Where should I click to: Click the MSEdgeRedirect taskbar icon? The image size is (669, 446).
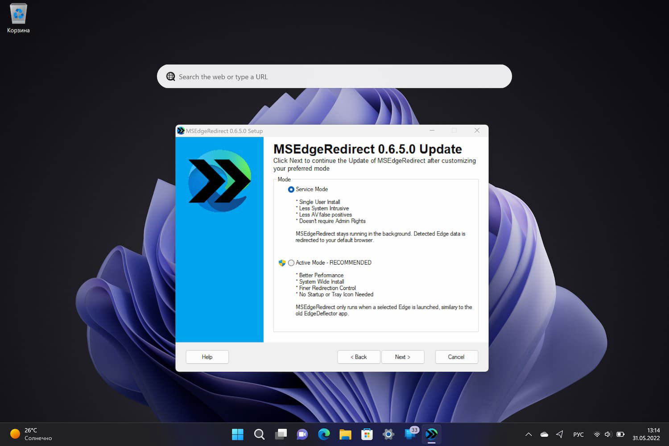click(x=432, y=434)
